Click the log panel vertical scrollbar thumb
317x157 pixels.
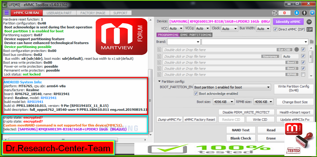[x=150, y=101]
